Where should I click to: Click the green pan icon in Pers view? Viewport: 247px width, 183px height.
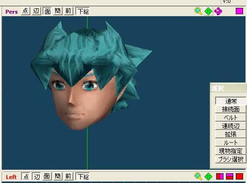(208, 11)
